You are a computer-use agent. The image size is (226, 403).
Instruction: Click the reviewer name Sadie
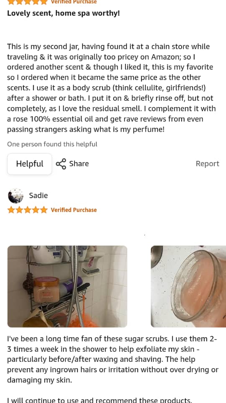click(39, 196)
